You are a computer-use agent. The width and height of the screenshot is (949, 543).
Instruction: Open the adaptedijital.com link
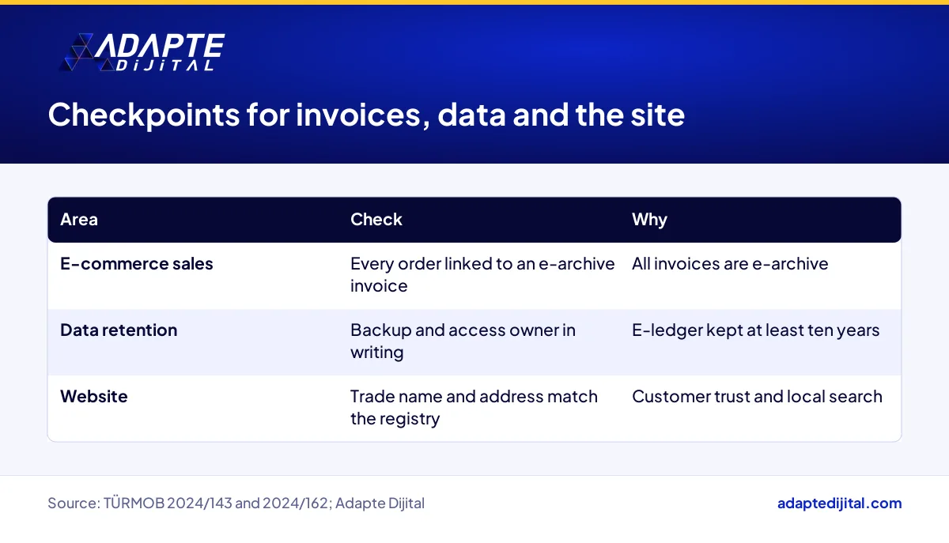point(840,503)
